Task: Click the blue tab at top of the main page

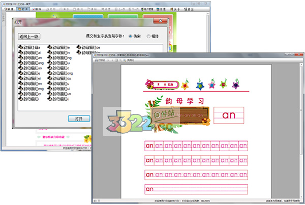Action: click(88, 16)
